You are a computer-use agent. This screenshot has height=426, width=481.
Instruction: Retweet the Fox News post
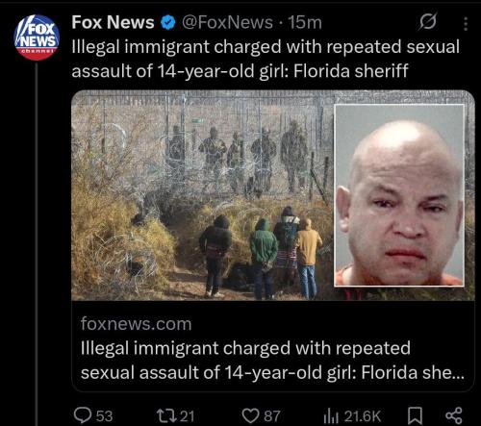[165, 415]
